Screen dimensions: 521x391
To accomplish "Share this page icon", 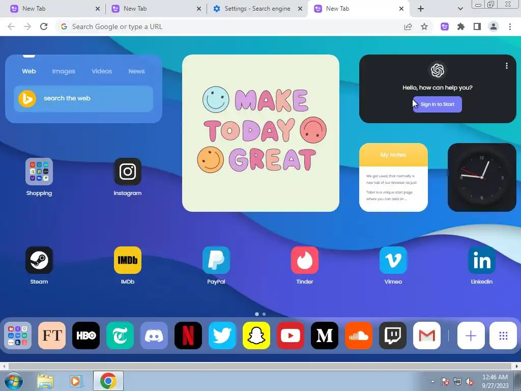I will [408, 26].
